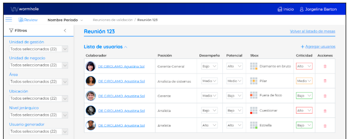Delete the Analista de sistemas row
Screen dimensions: 350x139
click(325, 81)
